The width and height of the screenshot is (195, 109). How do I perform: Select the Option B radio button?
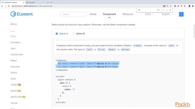pos(73,34)
